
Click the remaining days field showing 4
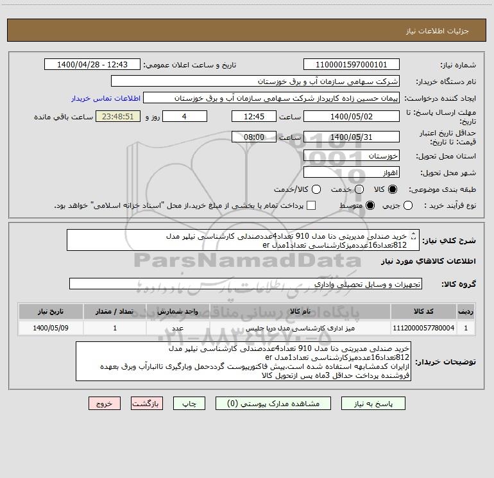tap(185, 116)
